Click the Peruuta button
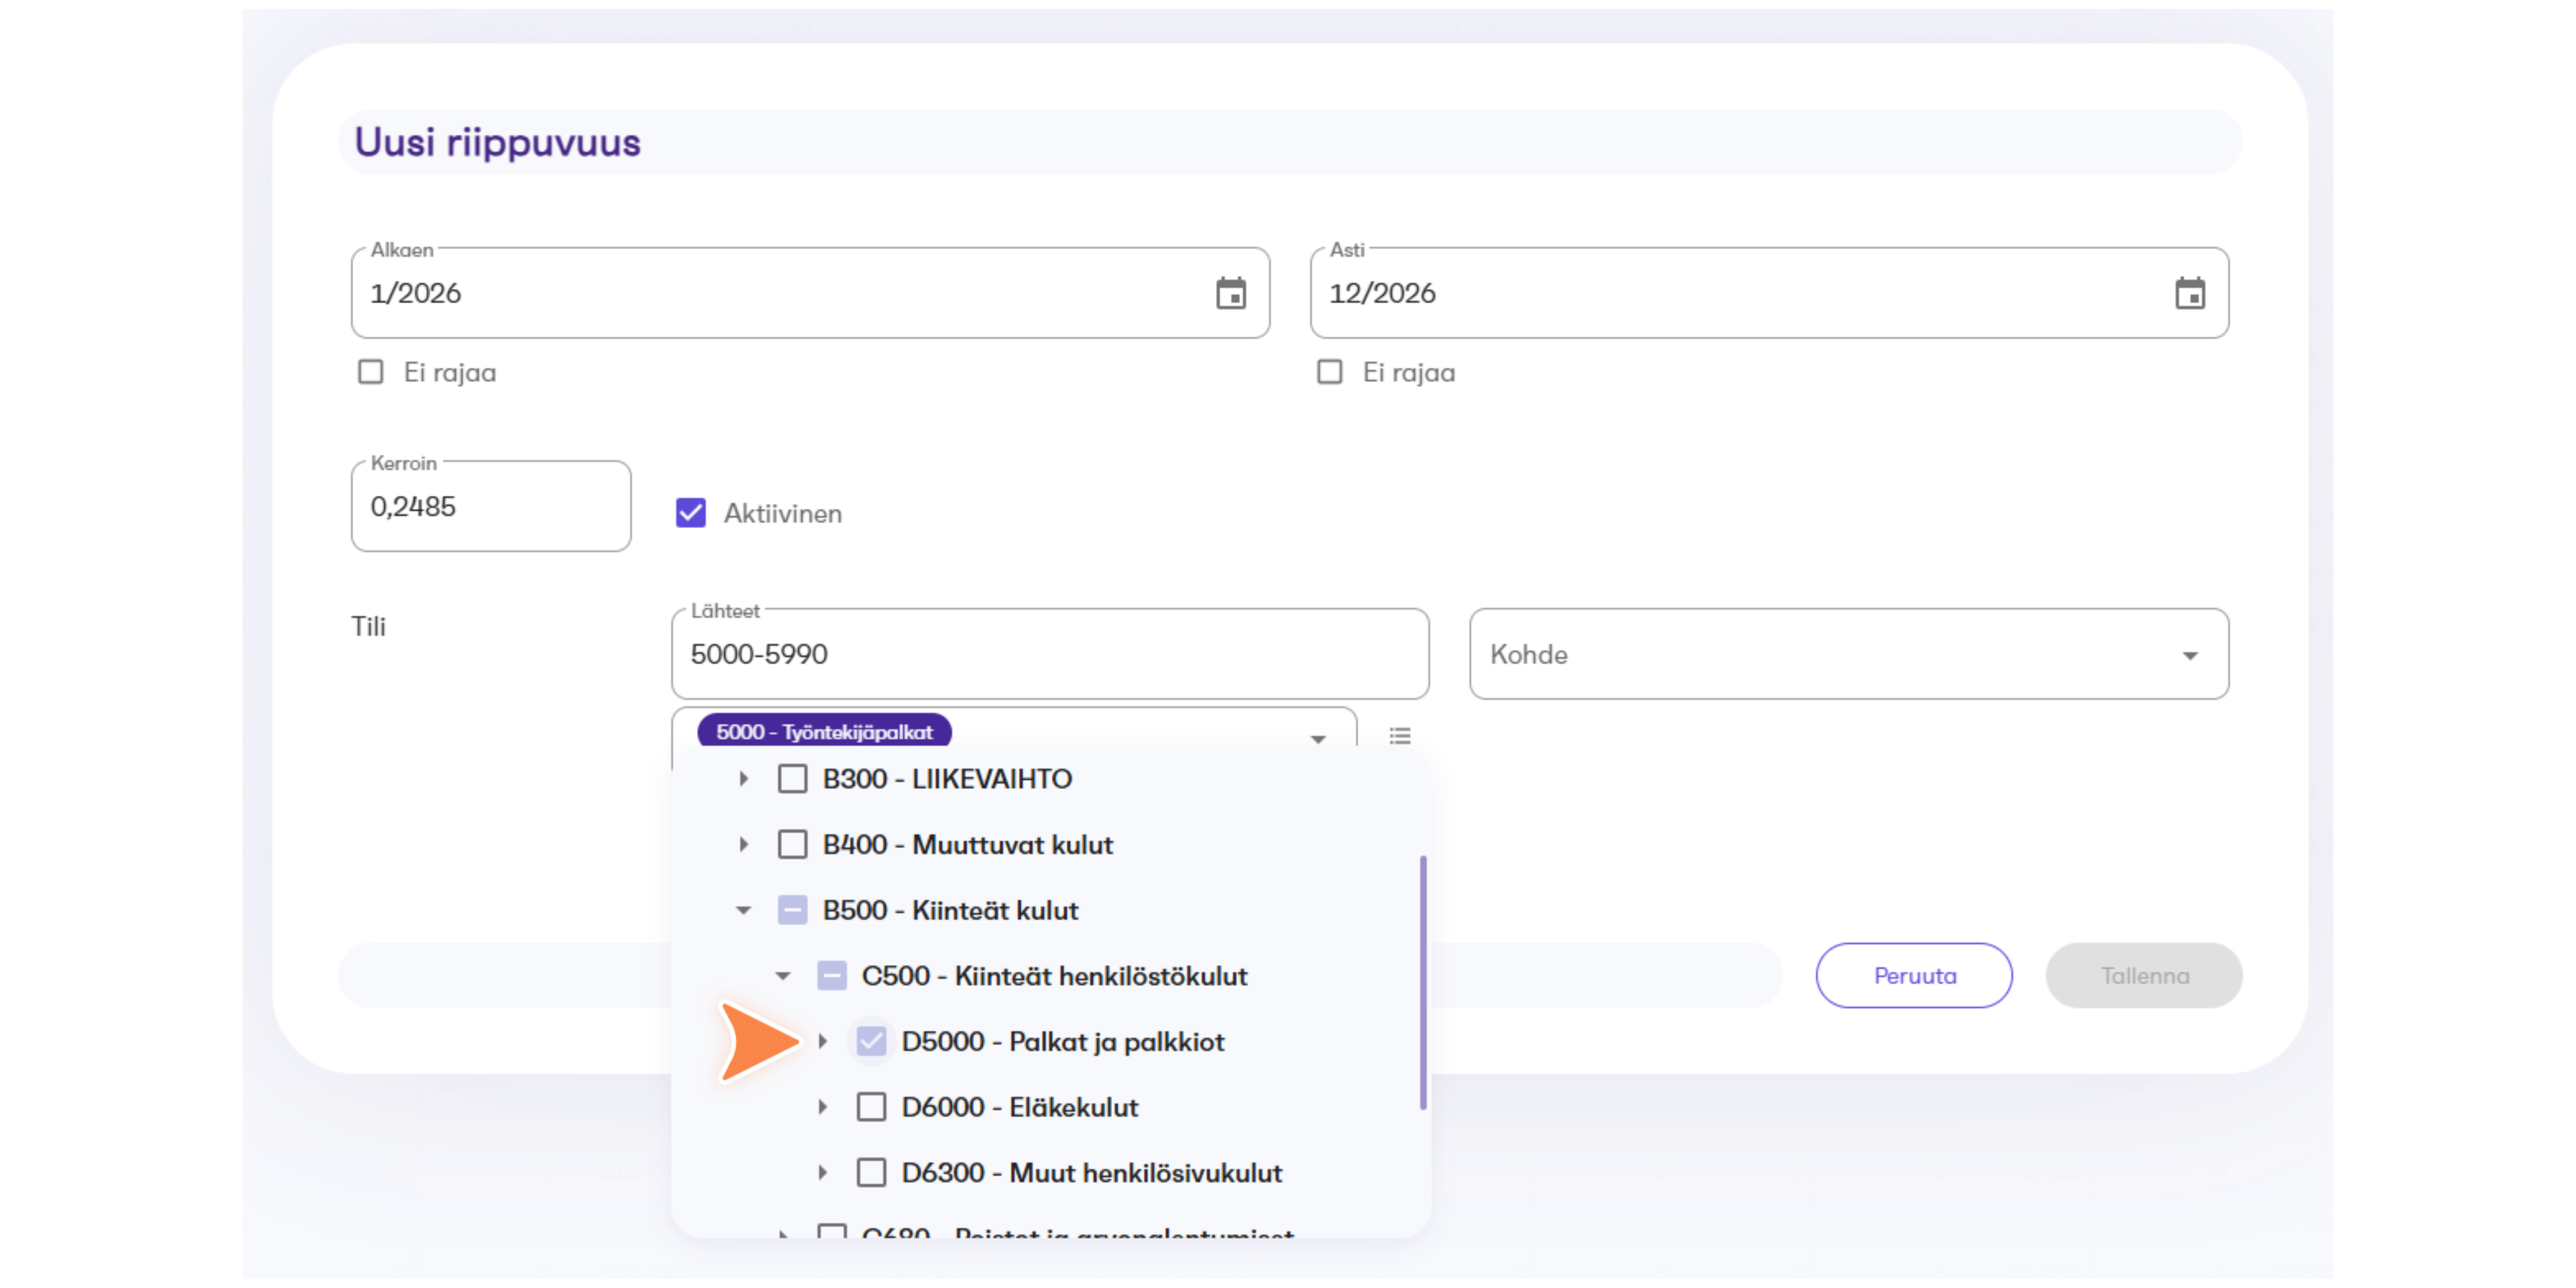The height and width of the screenshot is (1288, 2576). click(1914, 976)
